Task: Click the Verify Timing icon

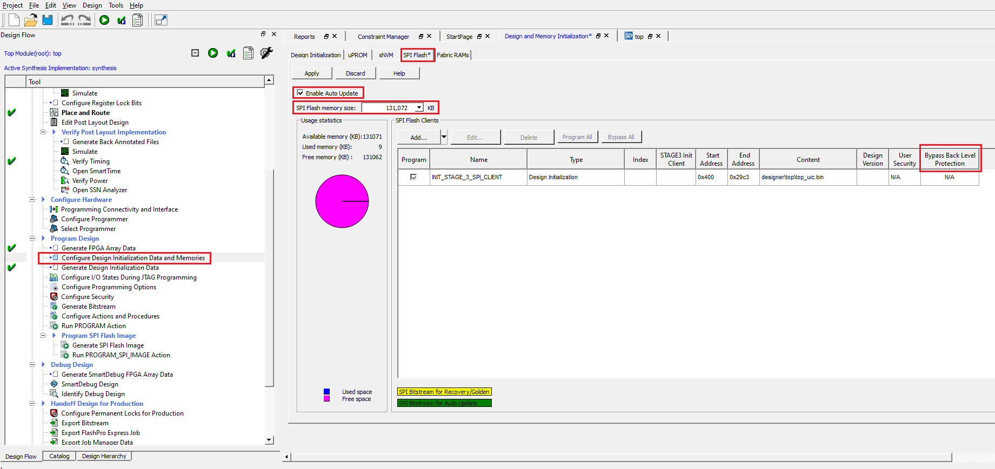Action: pos(65,161)
